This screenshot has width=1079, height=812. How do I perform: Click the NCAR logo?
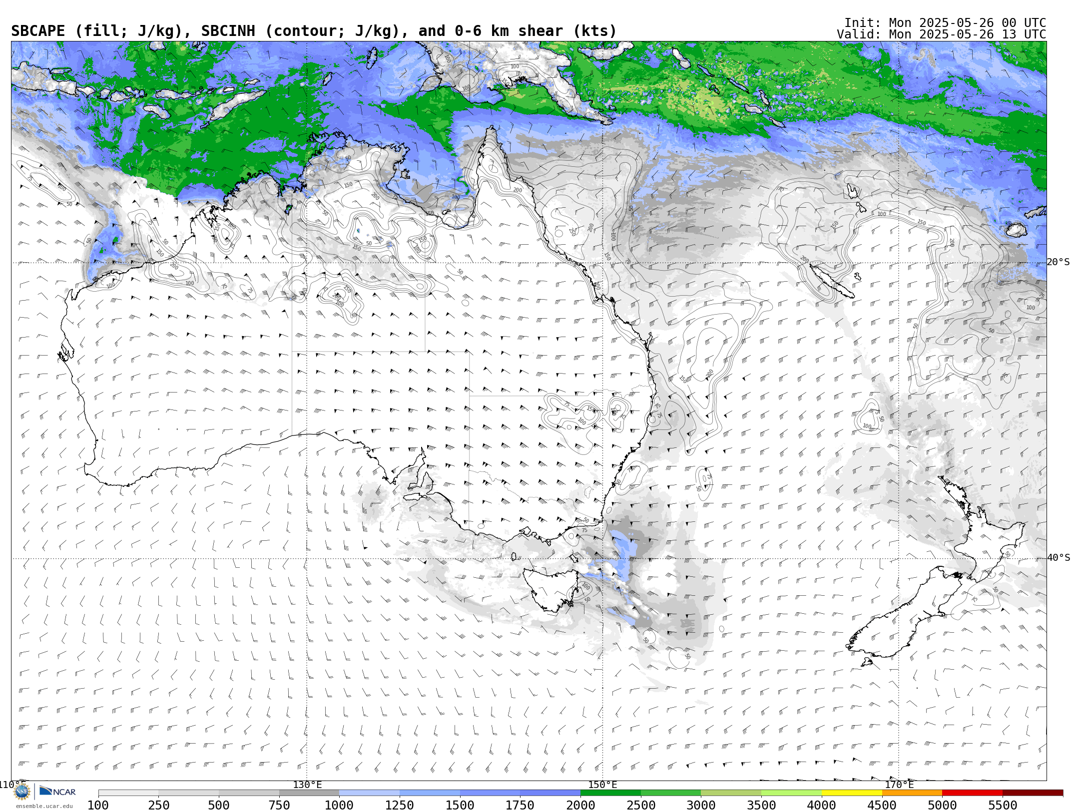[57, 792]
